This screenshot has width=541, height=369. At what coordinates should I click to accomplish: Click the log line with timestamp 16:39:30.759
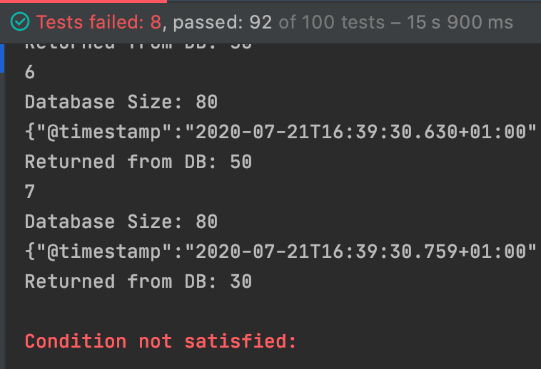click(280, 251)
